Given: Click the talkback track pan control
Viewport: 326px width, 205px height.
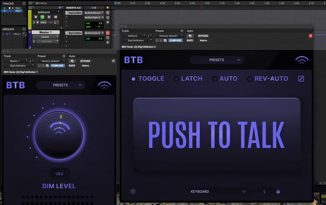Looking at the screenshot, I should (94, 27).
